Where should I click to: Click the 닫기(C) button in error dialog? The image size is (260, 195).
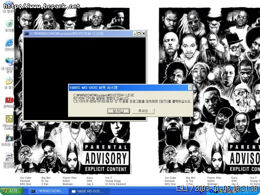119,111
